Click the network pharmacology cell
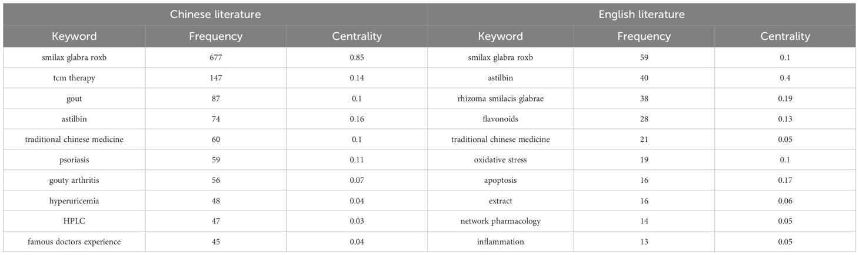The image size is (859, 255). [500, 221]
